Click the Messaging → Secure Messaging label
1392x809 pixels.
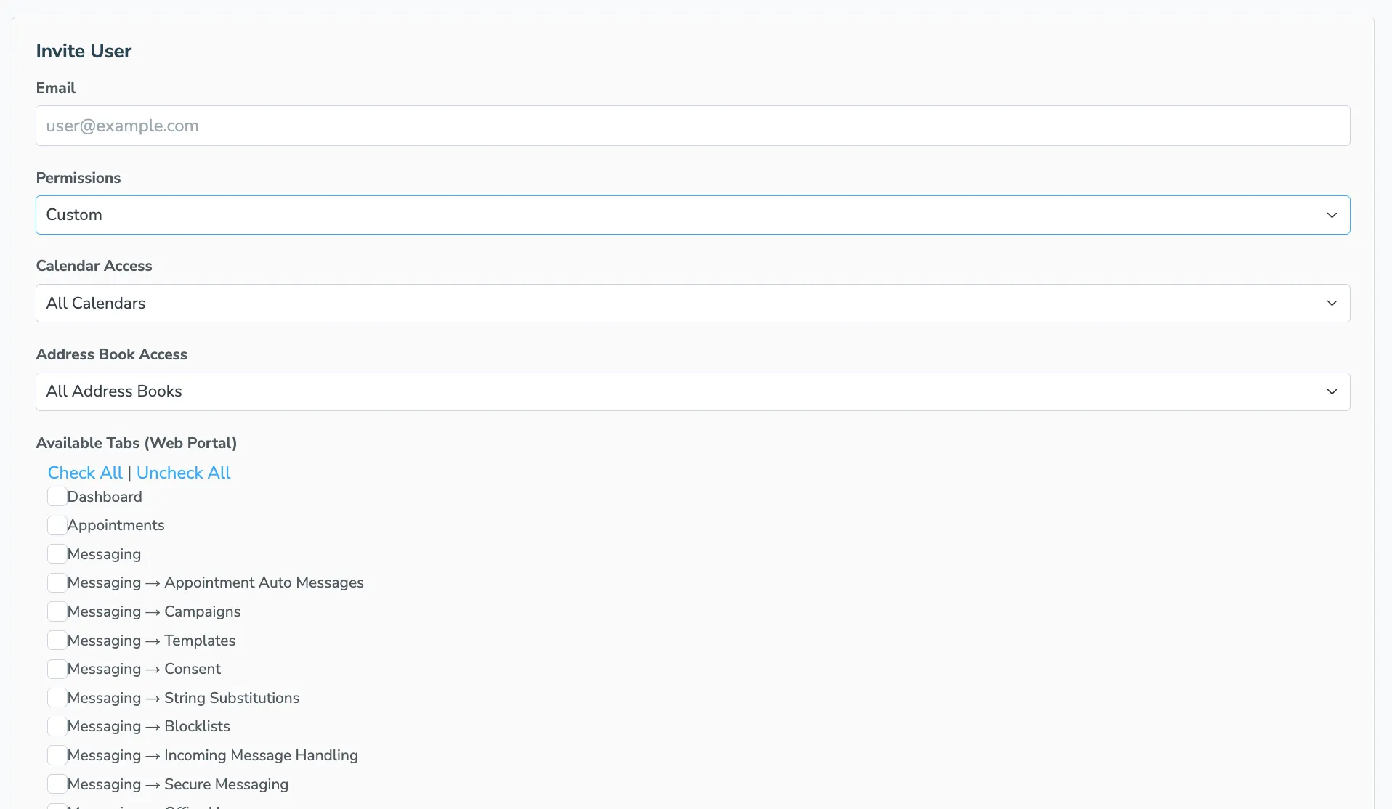[178, 784]
